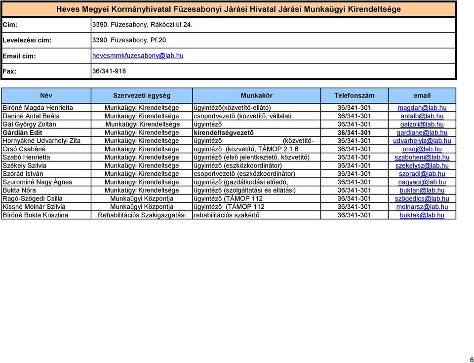
Task: Click the address 3390. Füzesabony, Rákóczi út 24.
Action: pos(142,25)
